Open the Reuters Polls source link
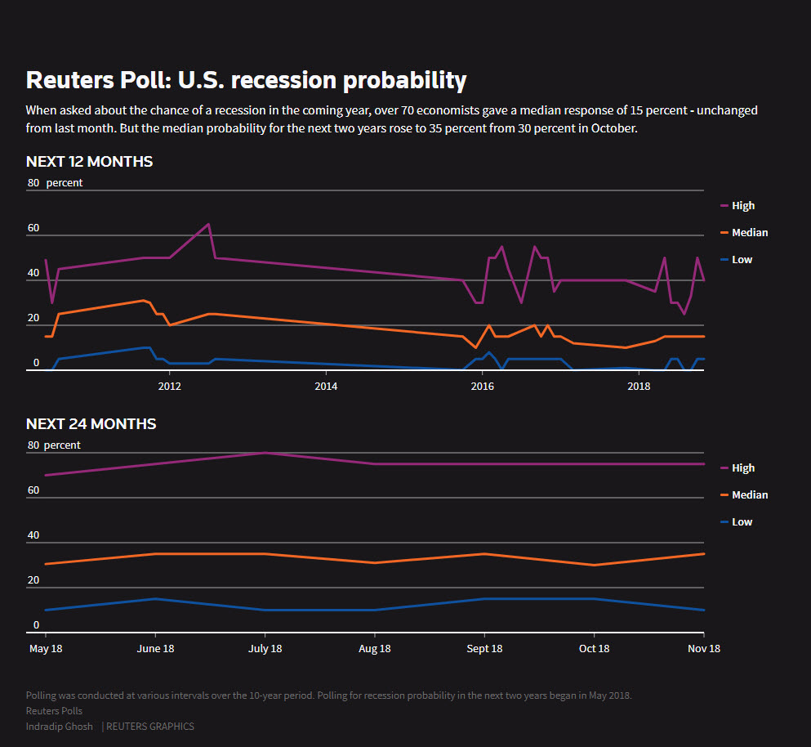Image resolution: width=811 pixels, height=747 pixels. click(x=54, y=711)
